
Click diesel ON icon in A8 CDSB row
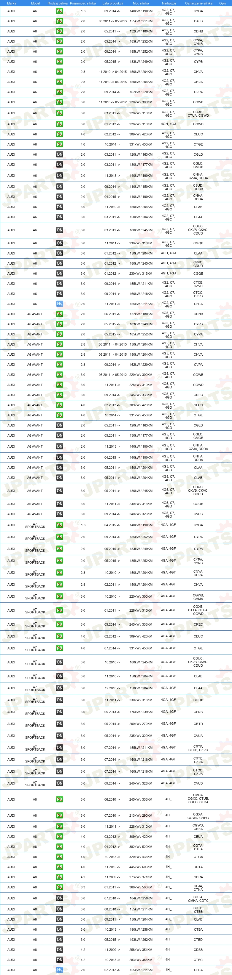click(x=60, y=950)
